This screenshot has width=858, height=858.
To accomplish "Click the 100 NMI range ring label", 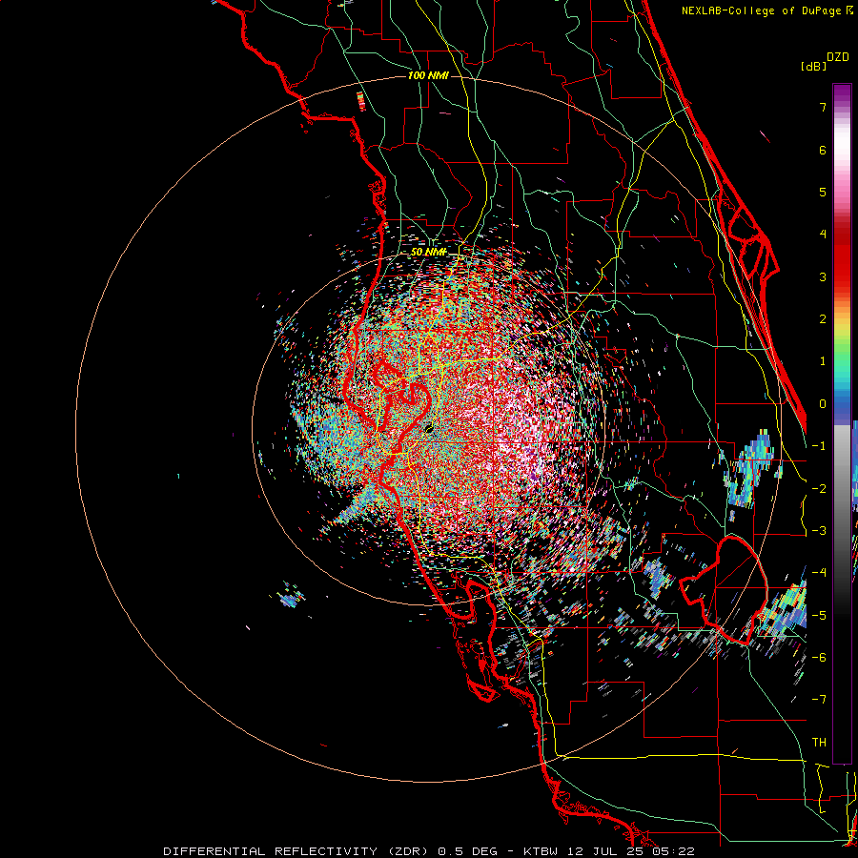I will click(x=428, y=75).
